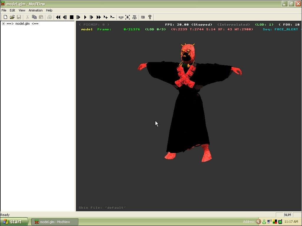Play the animation
The image size is (302, 226).
tap(85, 17)
